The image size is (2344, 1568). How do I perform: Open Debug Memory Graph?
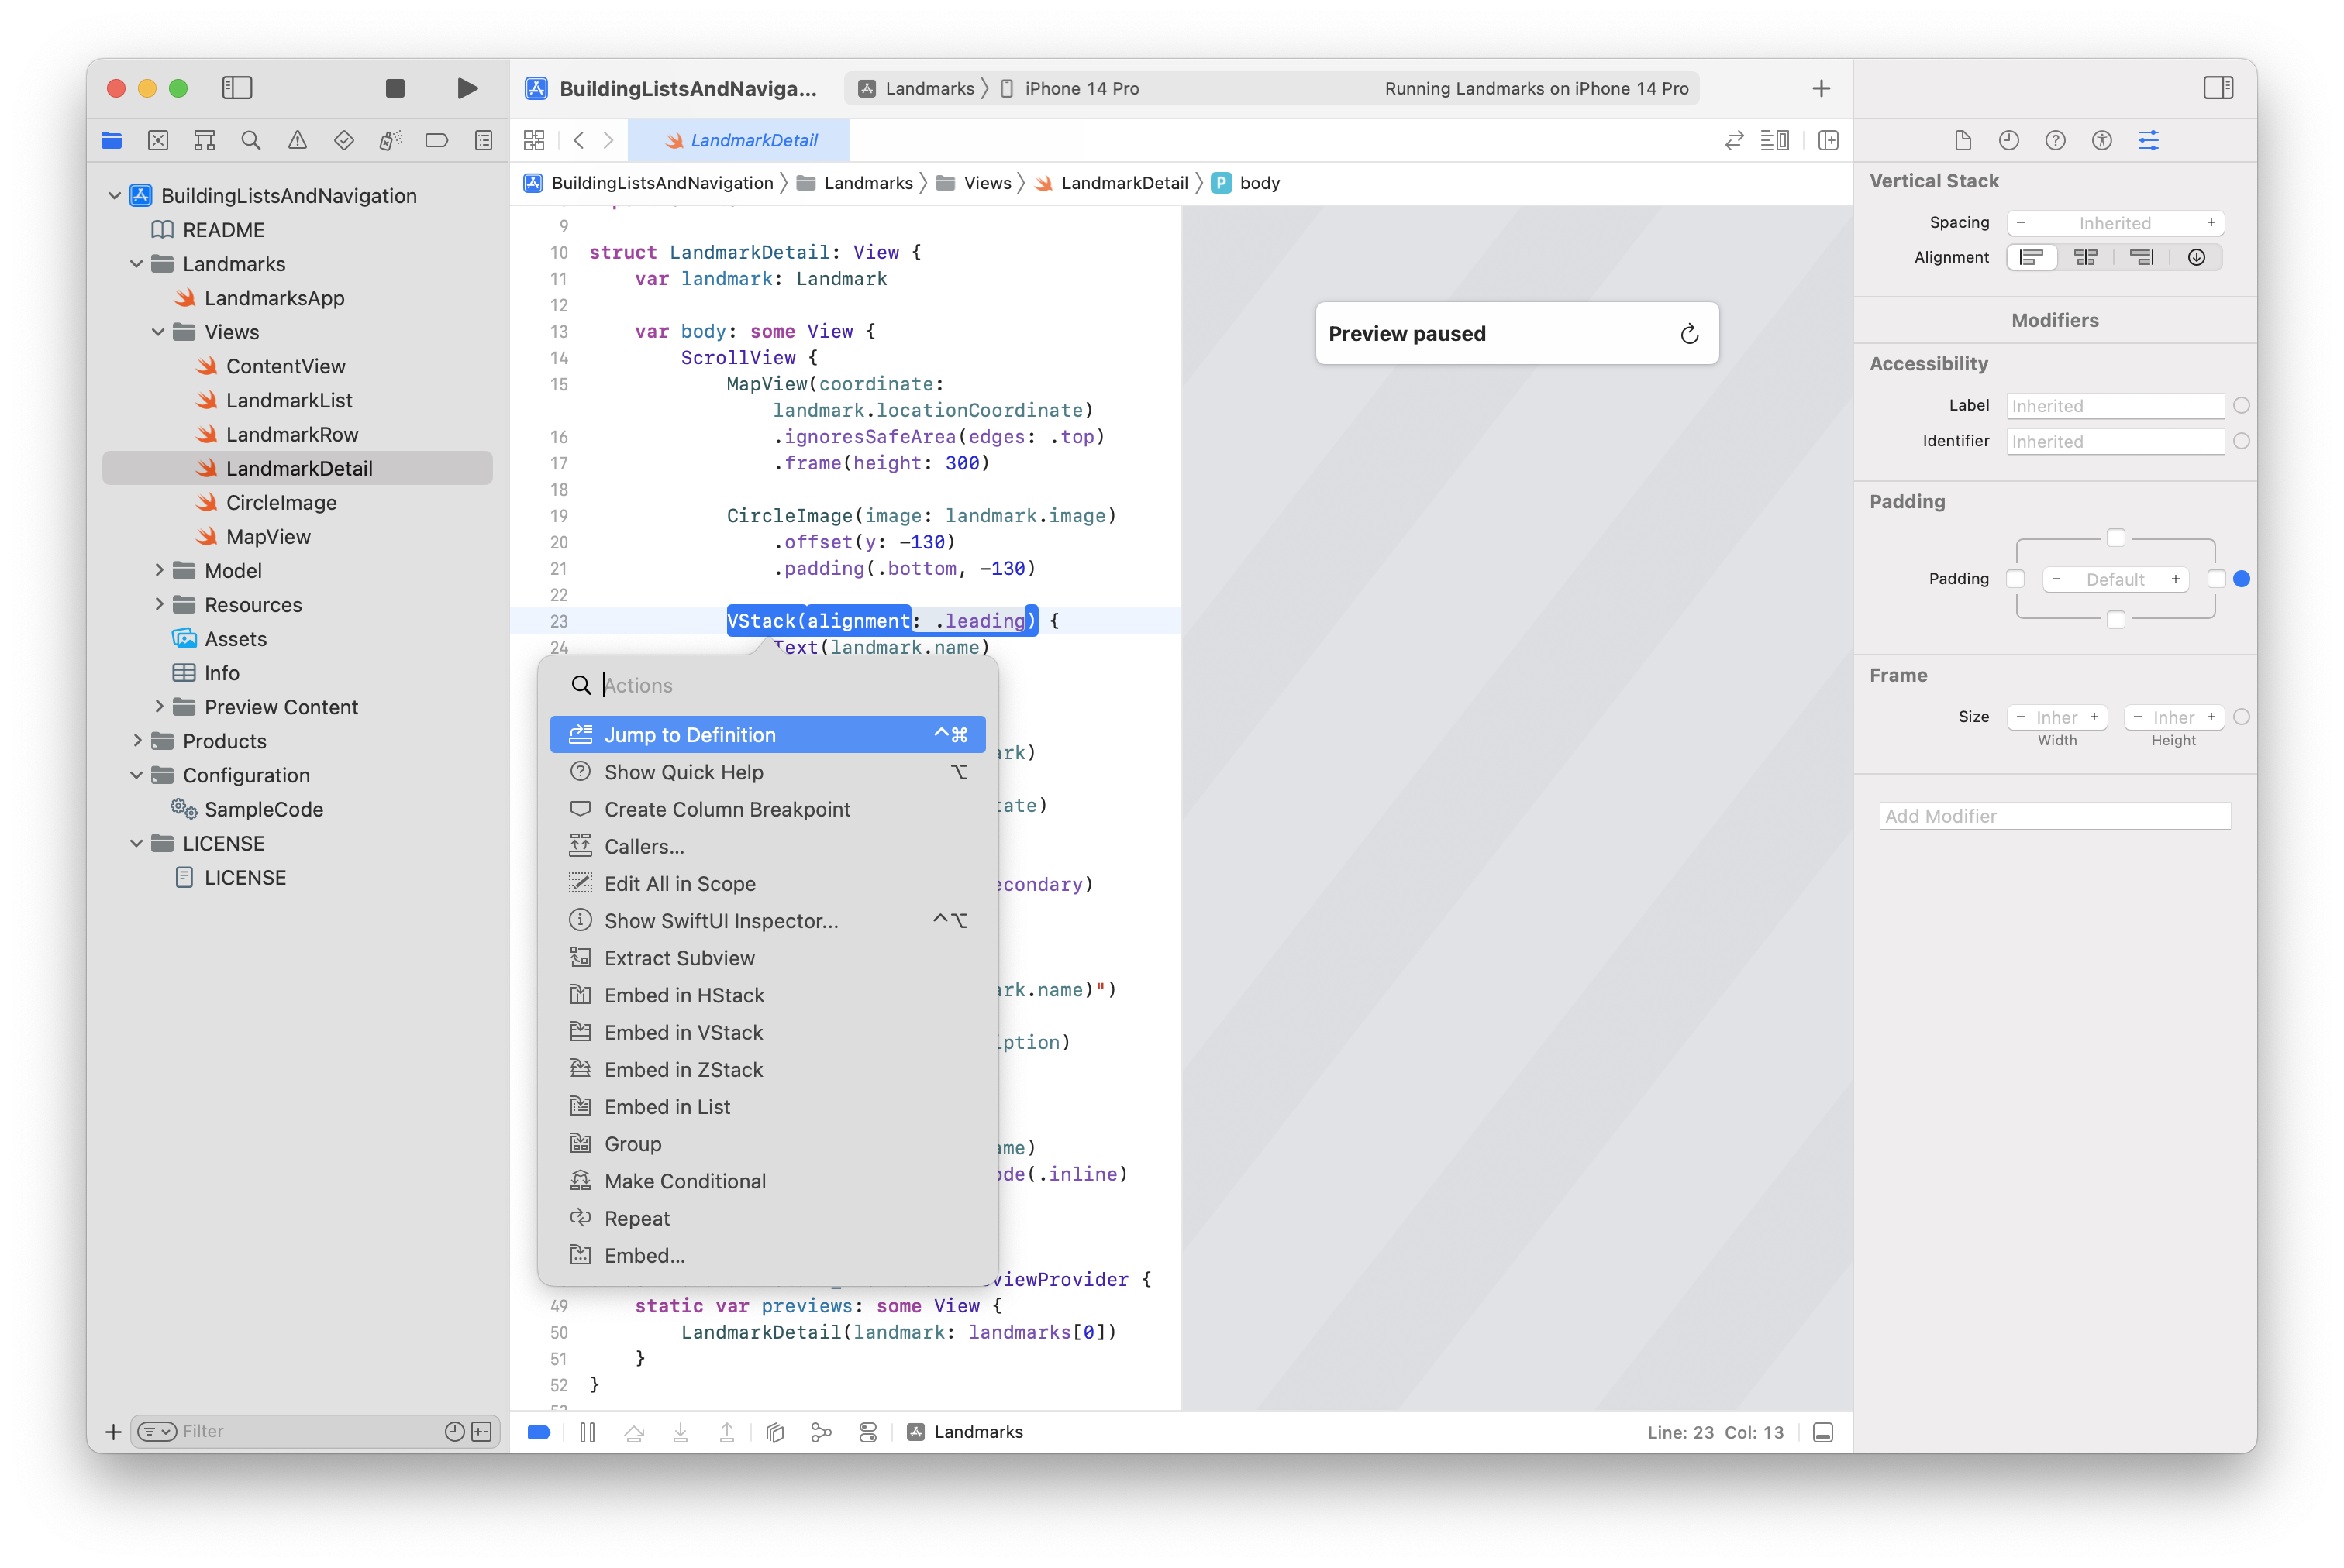coord(822,1432)
